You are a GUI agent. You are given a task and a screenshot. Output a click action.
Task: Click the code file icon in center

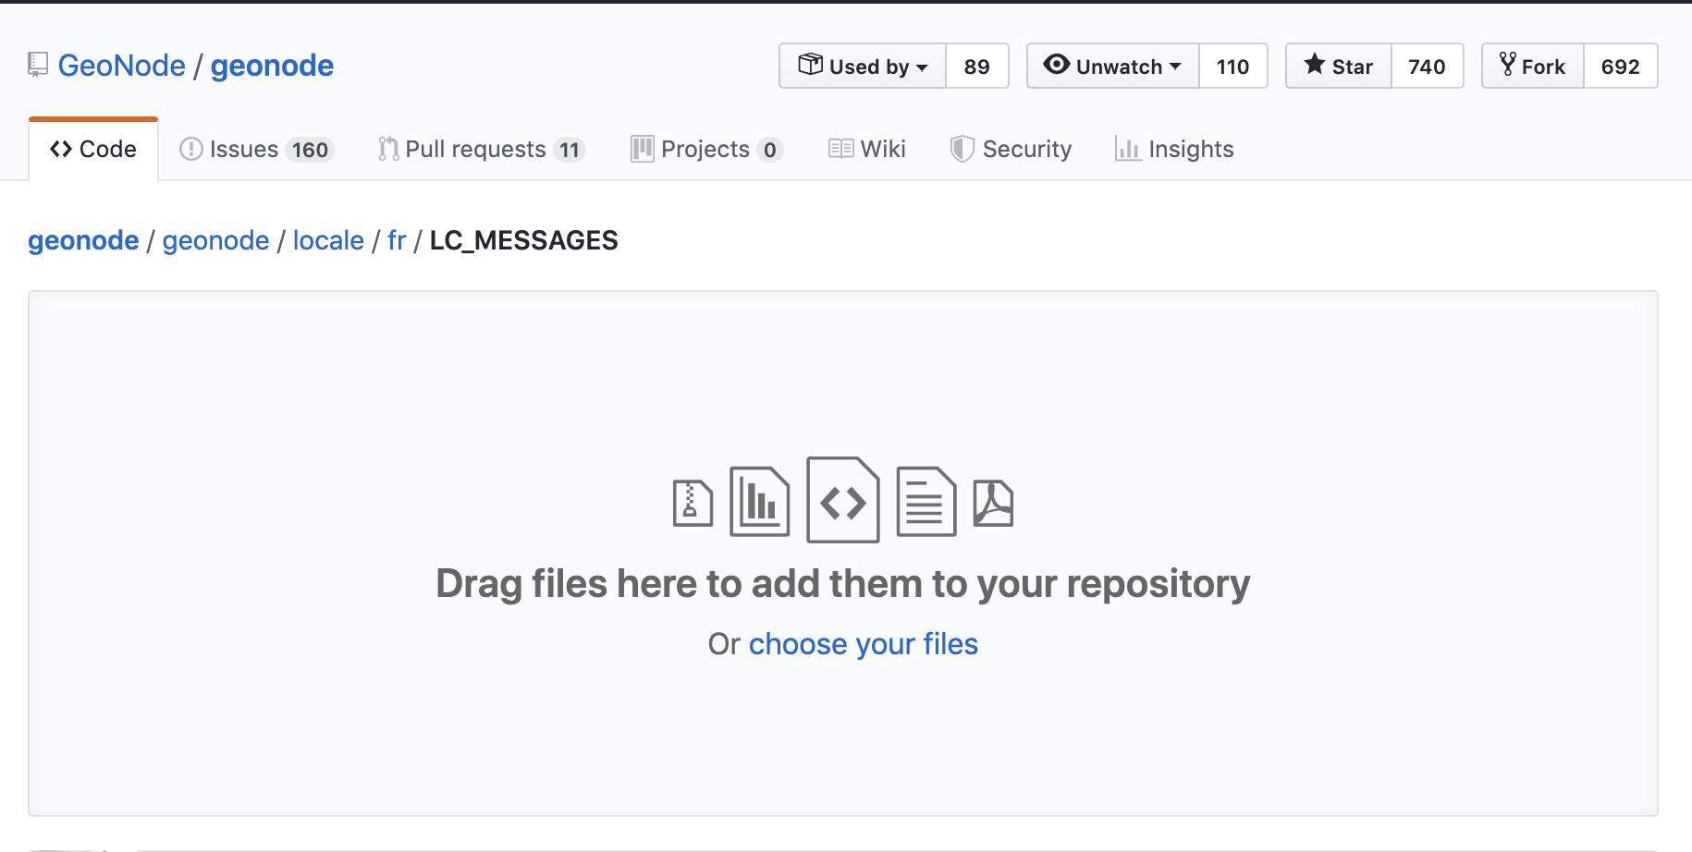tap(842, 500)
